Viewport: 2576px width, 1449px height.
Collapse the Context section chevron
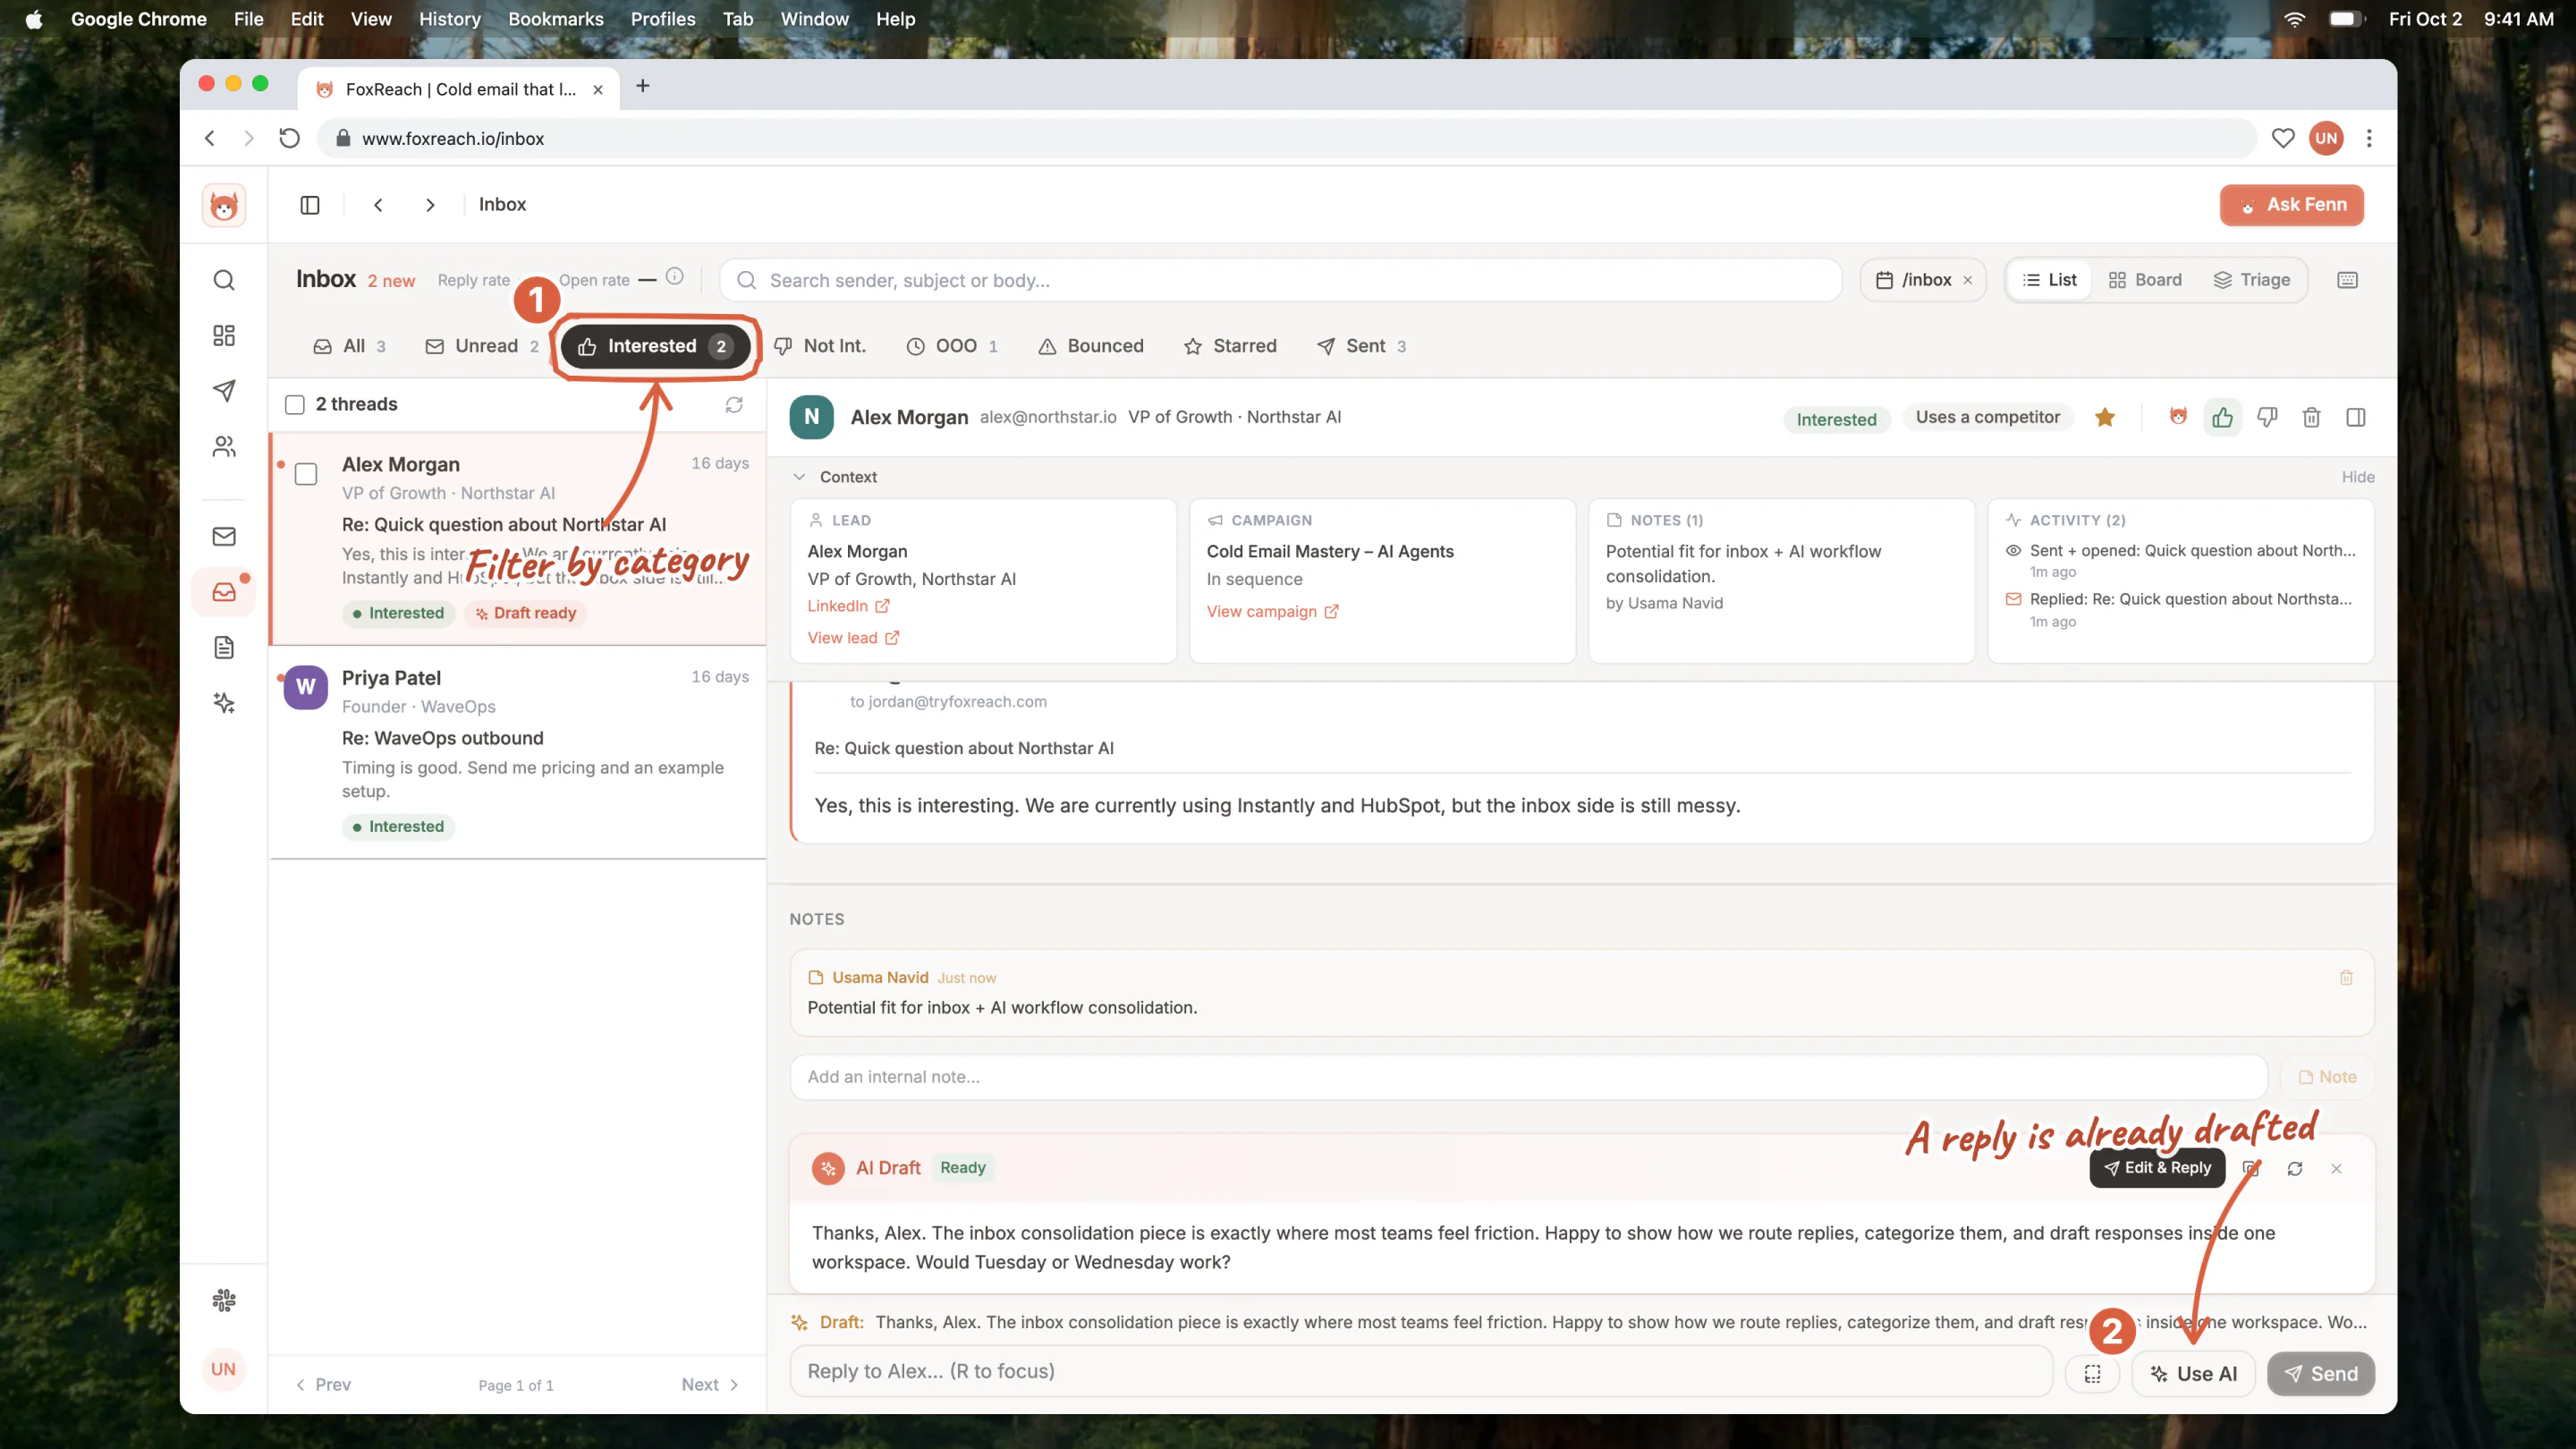pyautogui.click(x=799, y=477)
